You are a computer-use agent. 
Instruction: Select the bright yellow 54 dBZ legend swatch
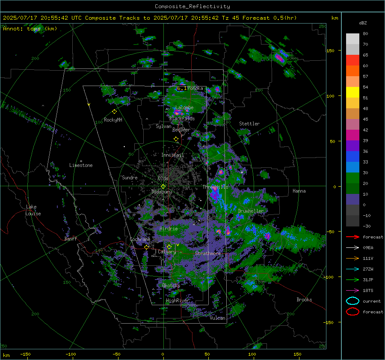(x=352, y=92)
